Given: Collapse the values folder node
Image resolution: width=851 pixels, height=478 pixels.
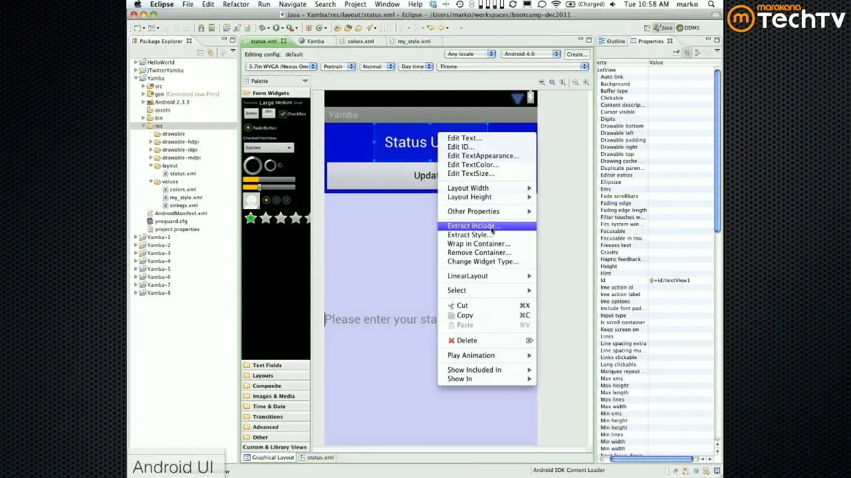Looking at the screenshot, I should [x=151, y=181].
